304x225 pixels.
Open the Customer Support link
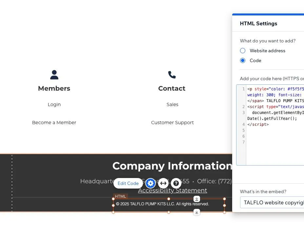pyautogui.click(x=172, y=123)
